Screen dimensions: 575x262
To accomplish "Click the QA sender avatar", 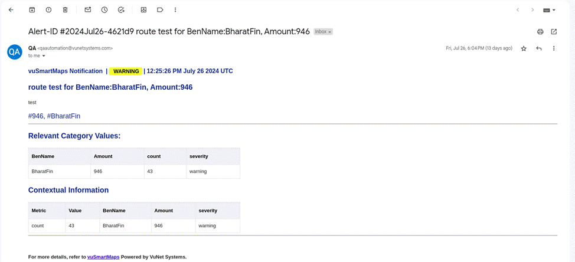I will 15,52.
